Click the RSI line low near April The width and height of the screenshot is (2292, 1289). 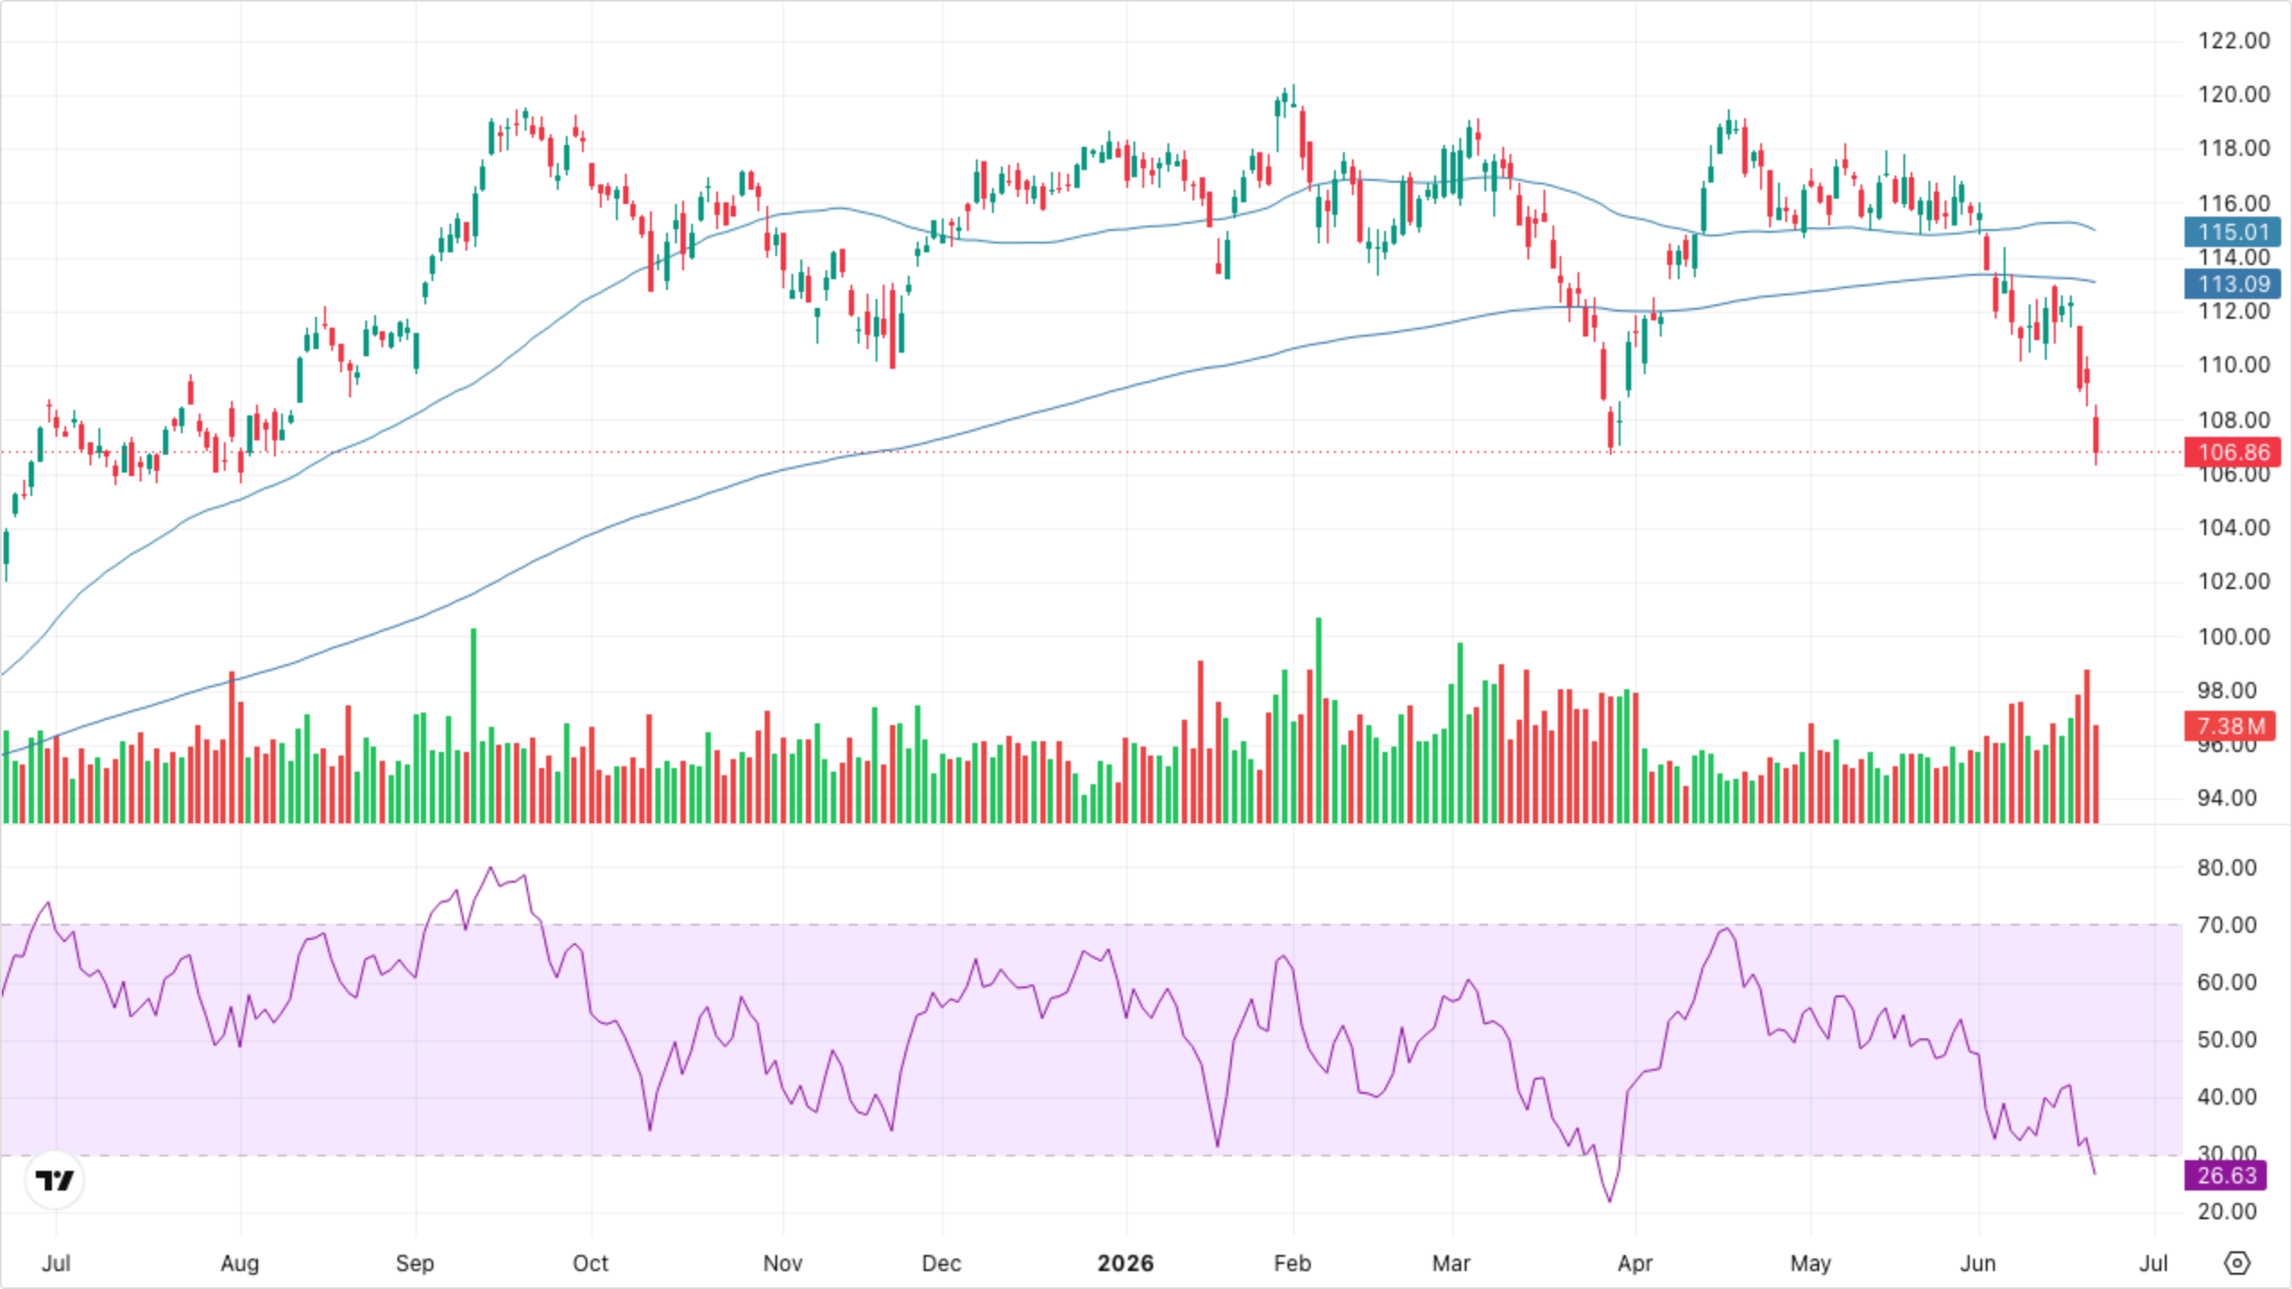coord(1610,1198)
